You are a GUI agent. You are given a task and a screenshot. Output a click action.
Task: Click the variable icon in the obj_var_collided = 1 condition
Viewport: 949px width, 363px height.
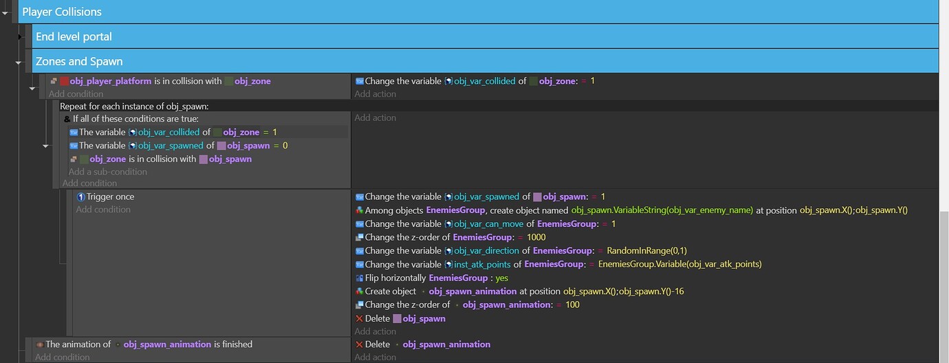point(74,132)
